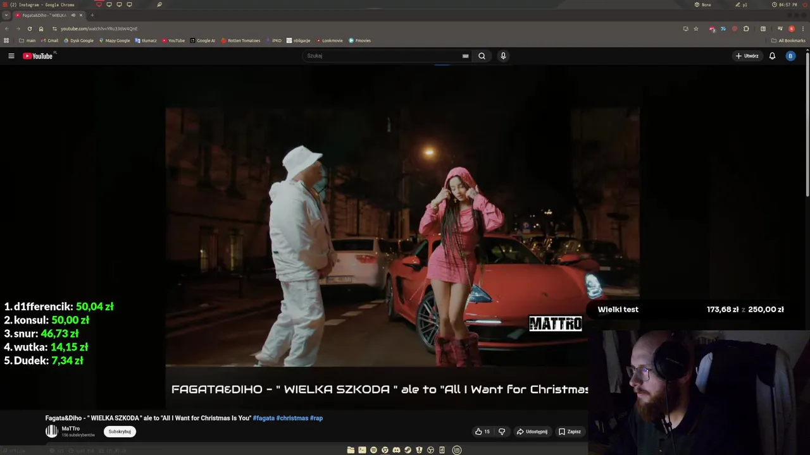This screenshot has height=455, width=810.
Task: Open the Fmovies bookmark
Action: click(359, 40)
